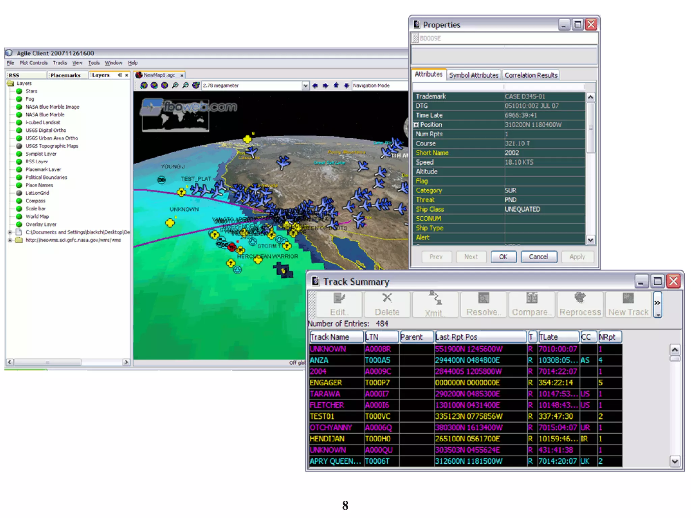Viewport: 691px width, 518px height.
Task: Collapse the Layers root folder
Action: click(x=10, y=83)
